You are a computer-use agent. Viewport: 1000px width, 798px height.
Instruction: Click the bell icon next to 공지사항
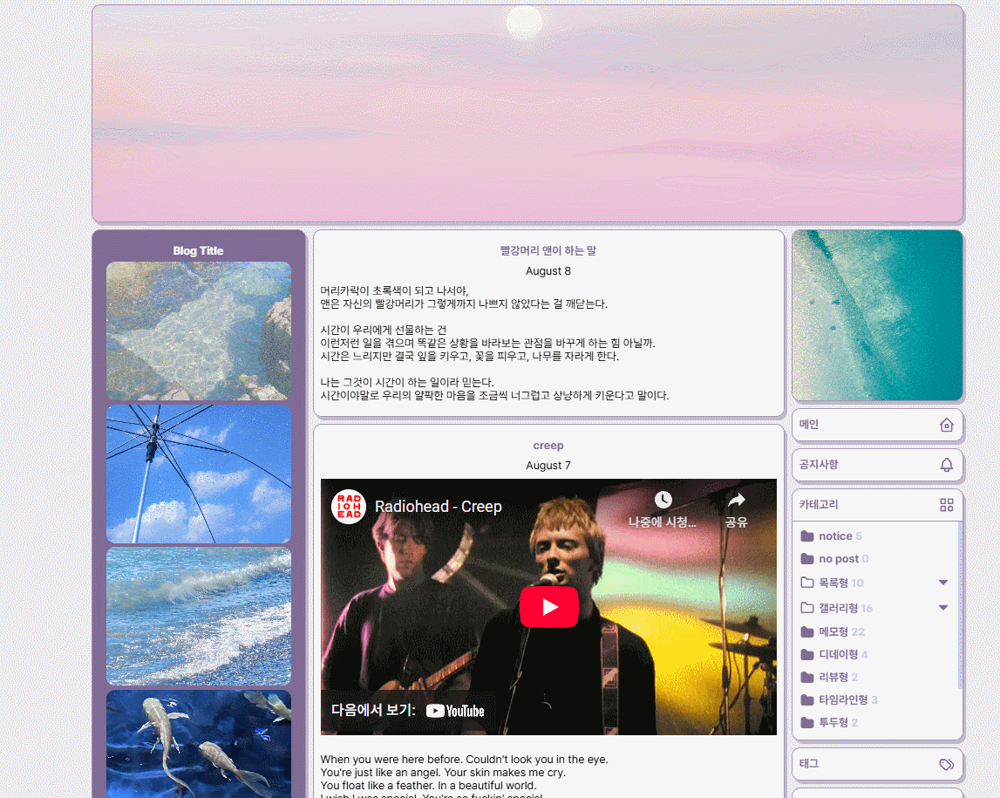947,465
